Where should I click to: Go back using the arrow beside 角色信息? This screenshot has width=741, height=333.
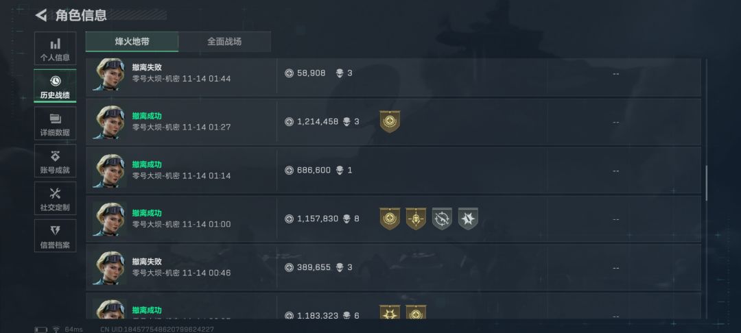pos(41,15)
